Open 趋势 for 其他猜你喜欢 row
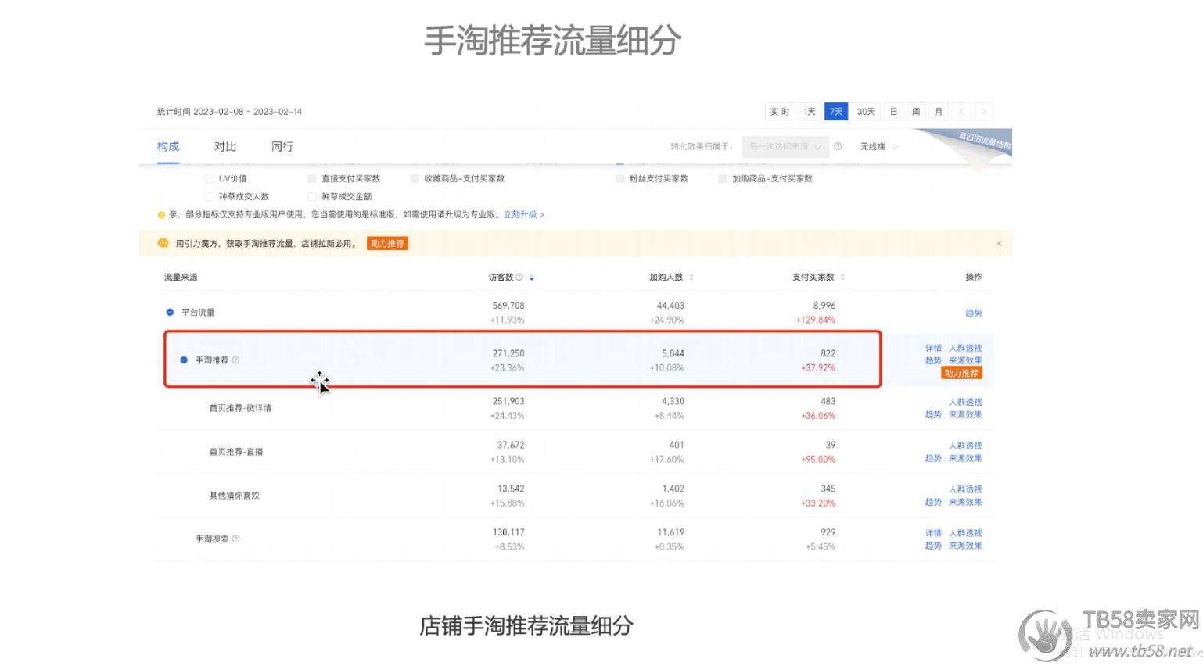Viewport: 1203px width, 666px height. click(933, 503)
